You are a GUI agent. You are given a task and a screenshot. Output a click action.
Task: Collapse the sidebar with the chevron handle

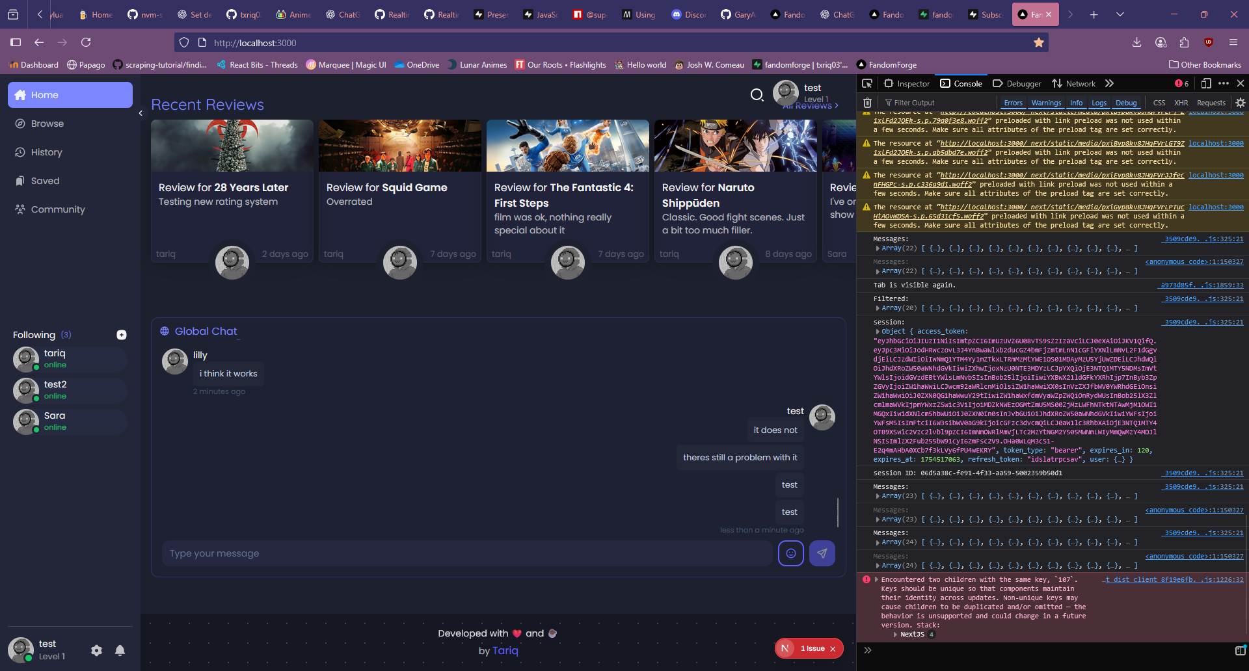click(141, 113)
